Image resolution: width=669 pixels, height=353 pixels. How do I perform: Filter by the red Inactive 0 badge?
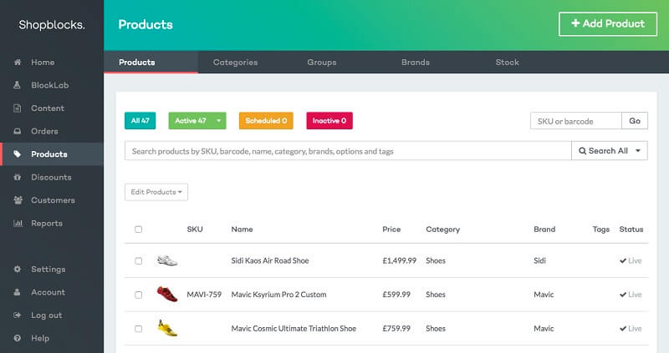pos(329,121)
